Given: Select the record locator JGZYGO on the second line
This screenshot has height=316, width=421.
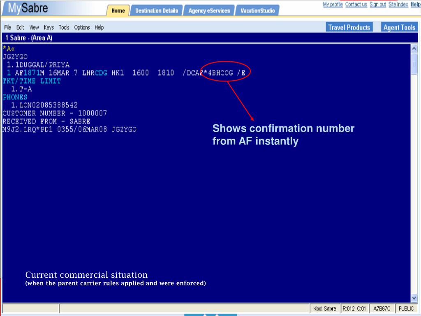Looking at the screenshot, I should coord(15,57).
